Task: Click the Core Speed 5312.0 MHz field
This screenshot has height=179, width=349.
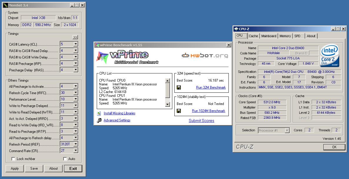Action: (272, 102)
